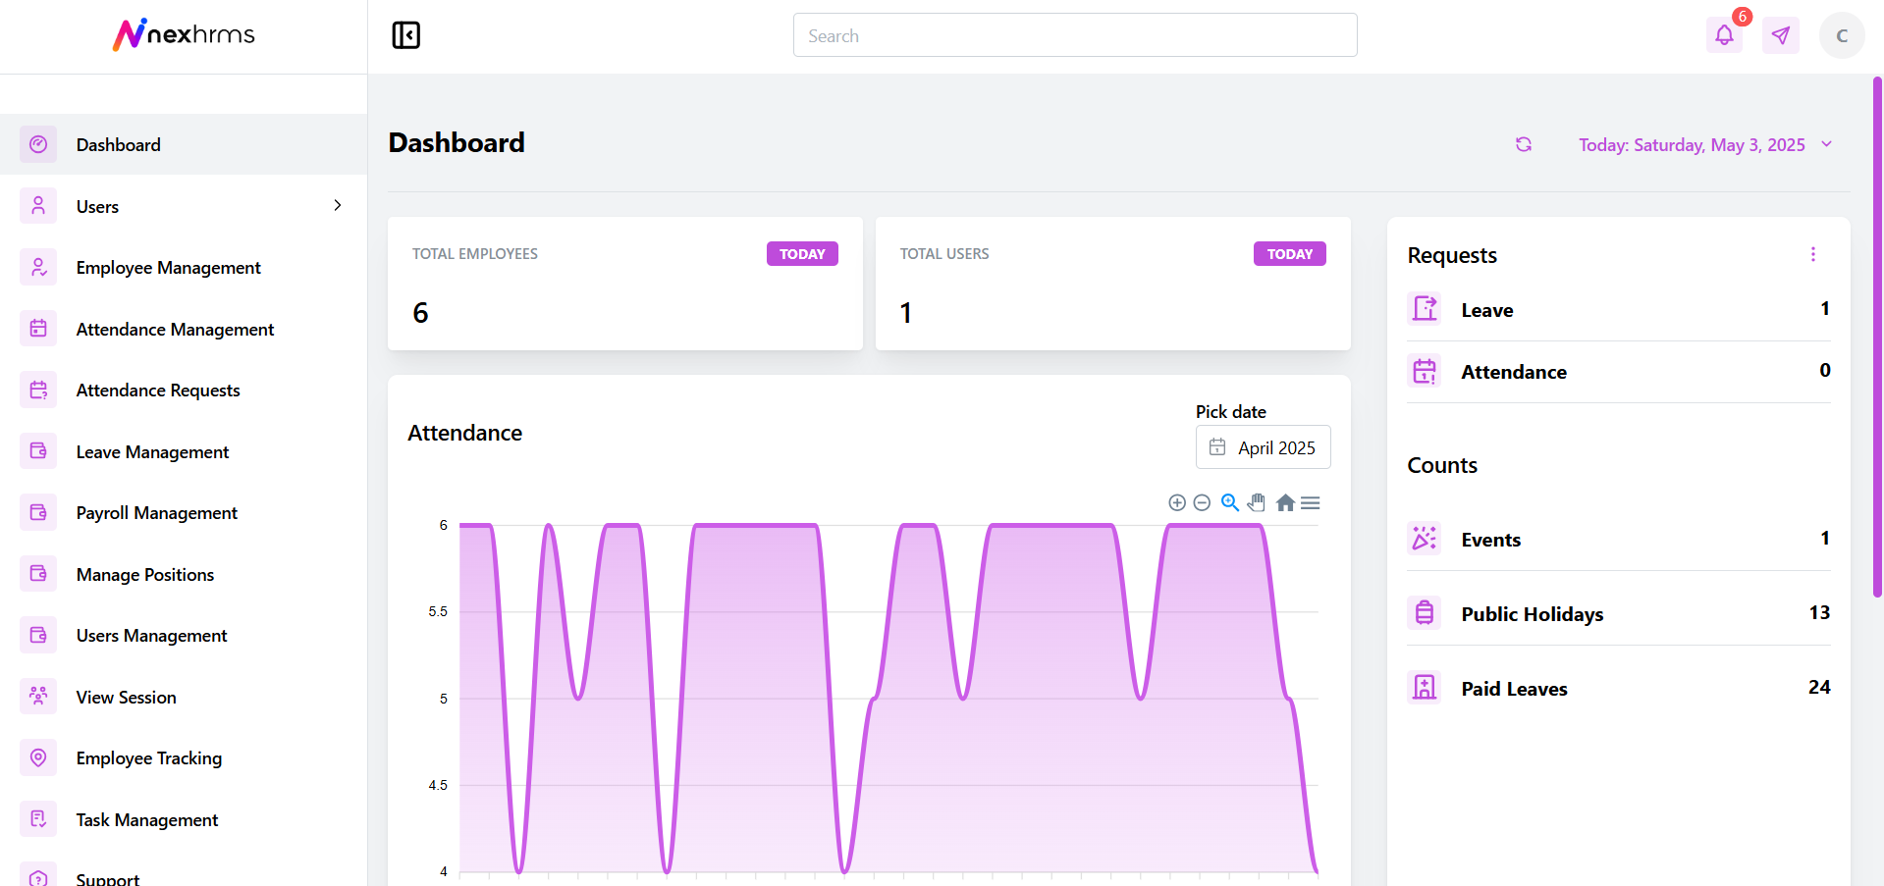Click the Public Holidays luggage icon

1425,613
